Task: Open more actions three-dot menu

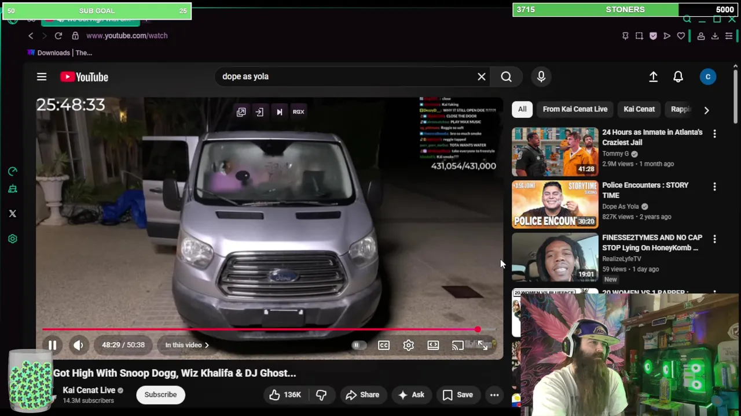Action: pyautogui.click(x=494, y=395)
